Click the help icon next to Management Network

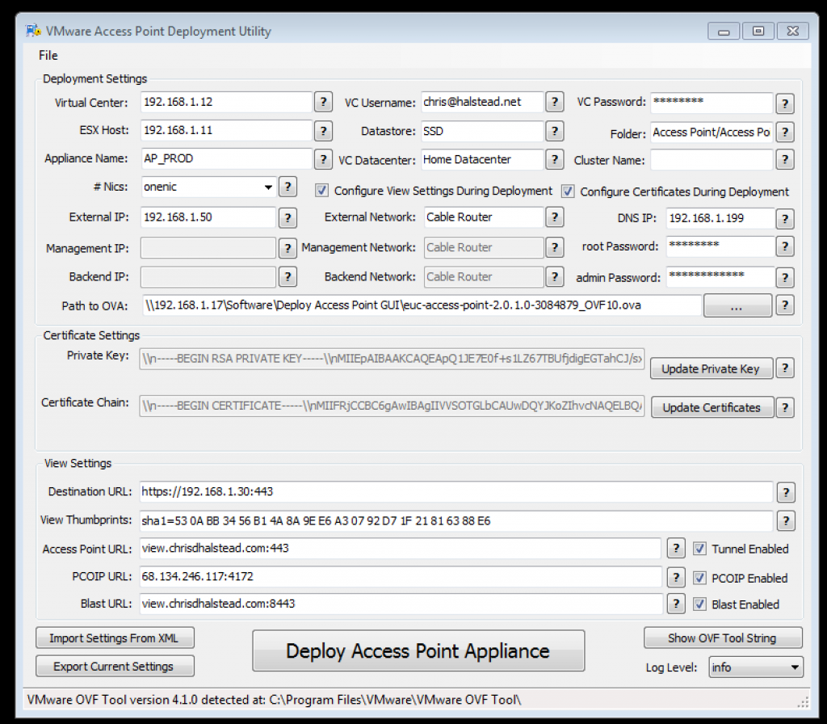[554, 247]
